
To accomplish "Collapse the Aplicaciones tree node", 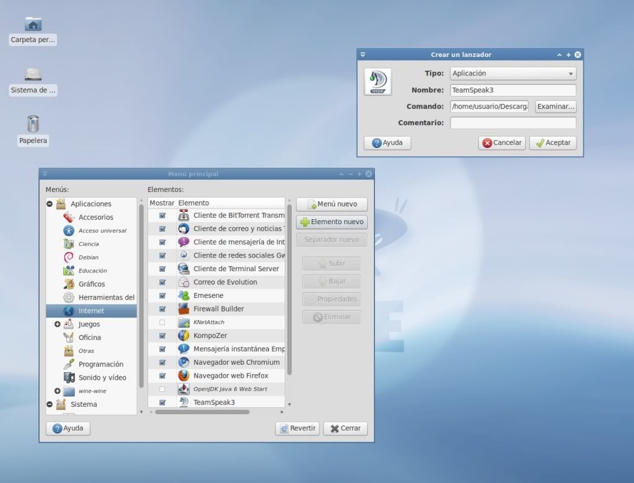I will click(50, 204).
